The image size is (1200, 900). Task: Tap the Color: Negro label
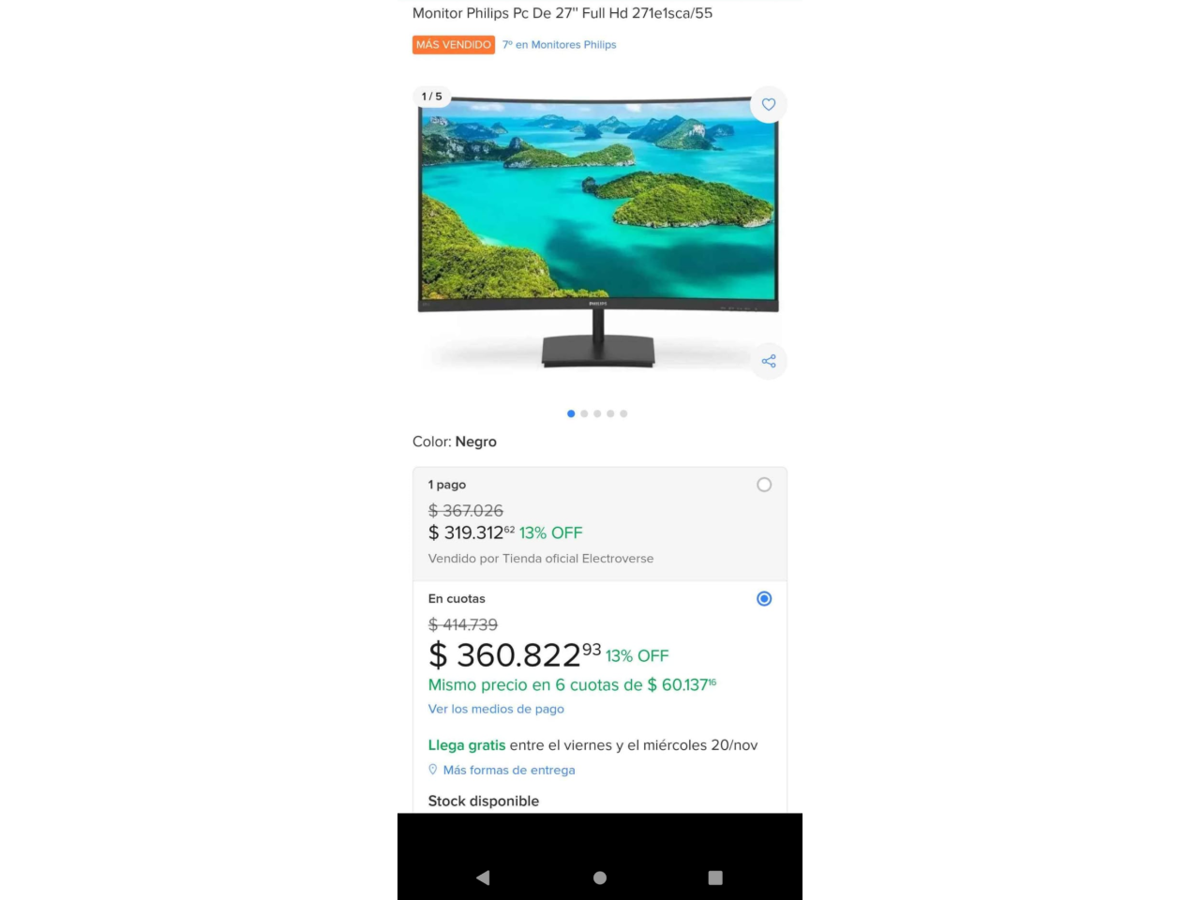pos(455,442)
